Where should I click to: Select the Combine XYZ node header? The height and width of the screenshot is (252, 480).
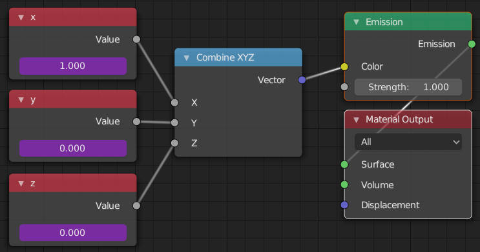(238, 57)
